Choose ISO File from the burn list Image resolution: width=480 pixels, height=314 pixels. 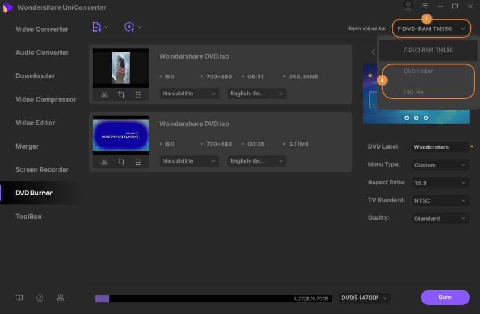tap(413, 92)
